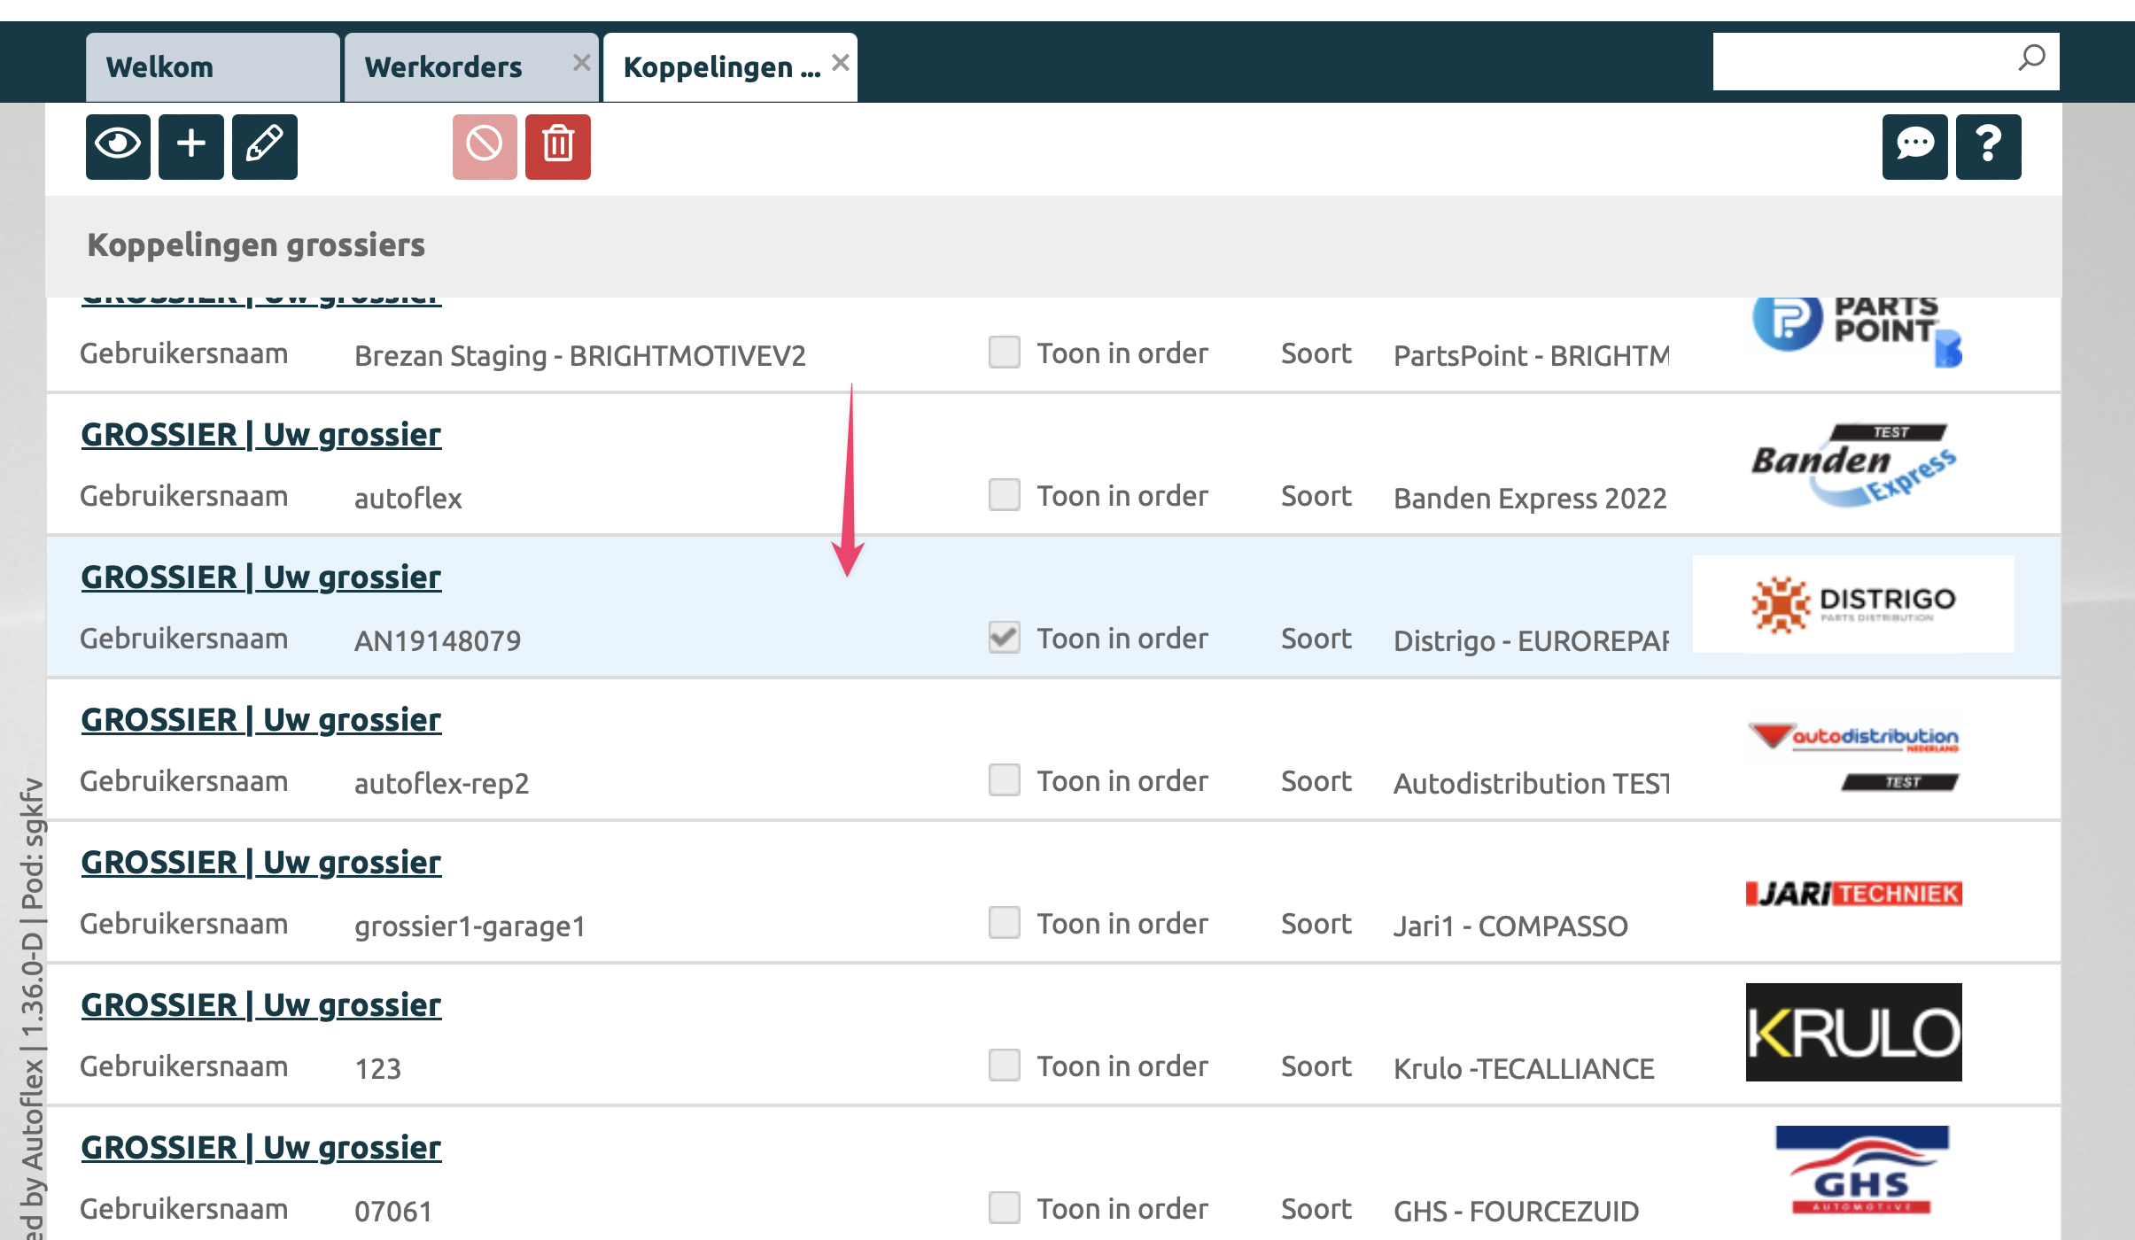Open GROSSIER link above username 07061

260,1148
